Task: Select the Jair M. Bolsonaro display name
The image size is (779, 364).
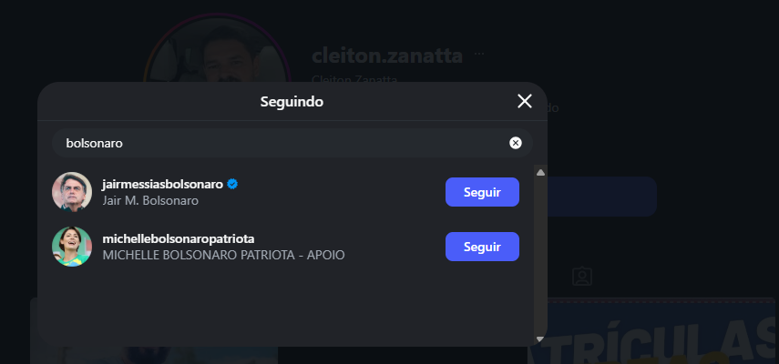Action: pyautogui.click(x=150, y=200)
